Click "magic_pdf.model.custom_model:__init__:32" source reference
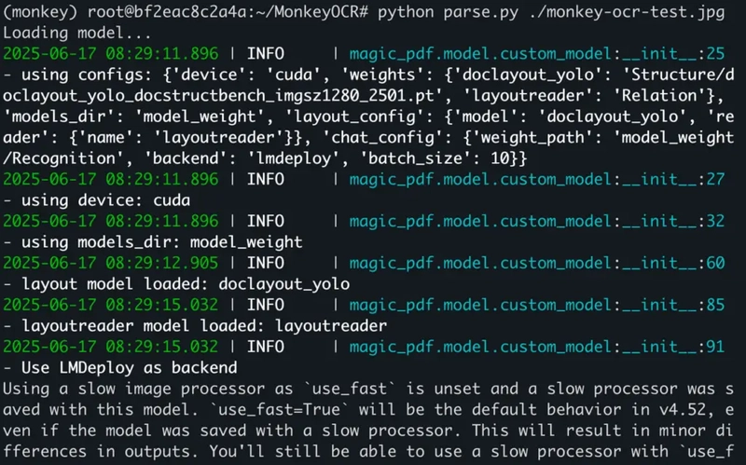Screen dimensions: 746x465 537,221
